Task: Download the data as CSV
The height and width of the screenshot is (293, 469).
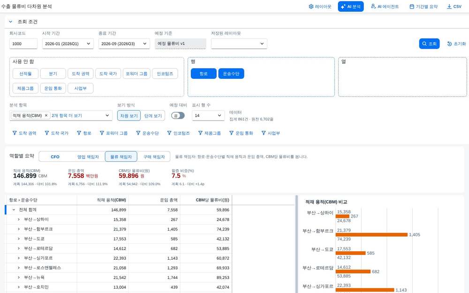Action: pos(454,7)
